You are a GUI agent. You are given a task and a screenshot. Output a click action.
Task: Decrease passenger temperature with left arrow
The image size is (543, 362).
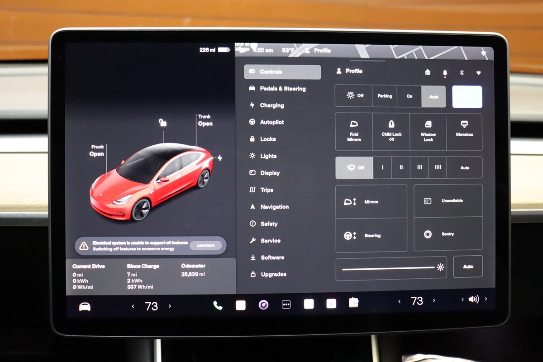[399, 301]
